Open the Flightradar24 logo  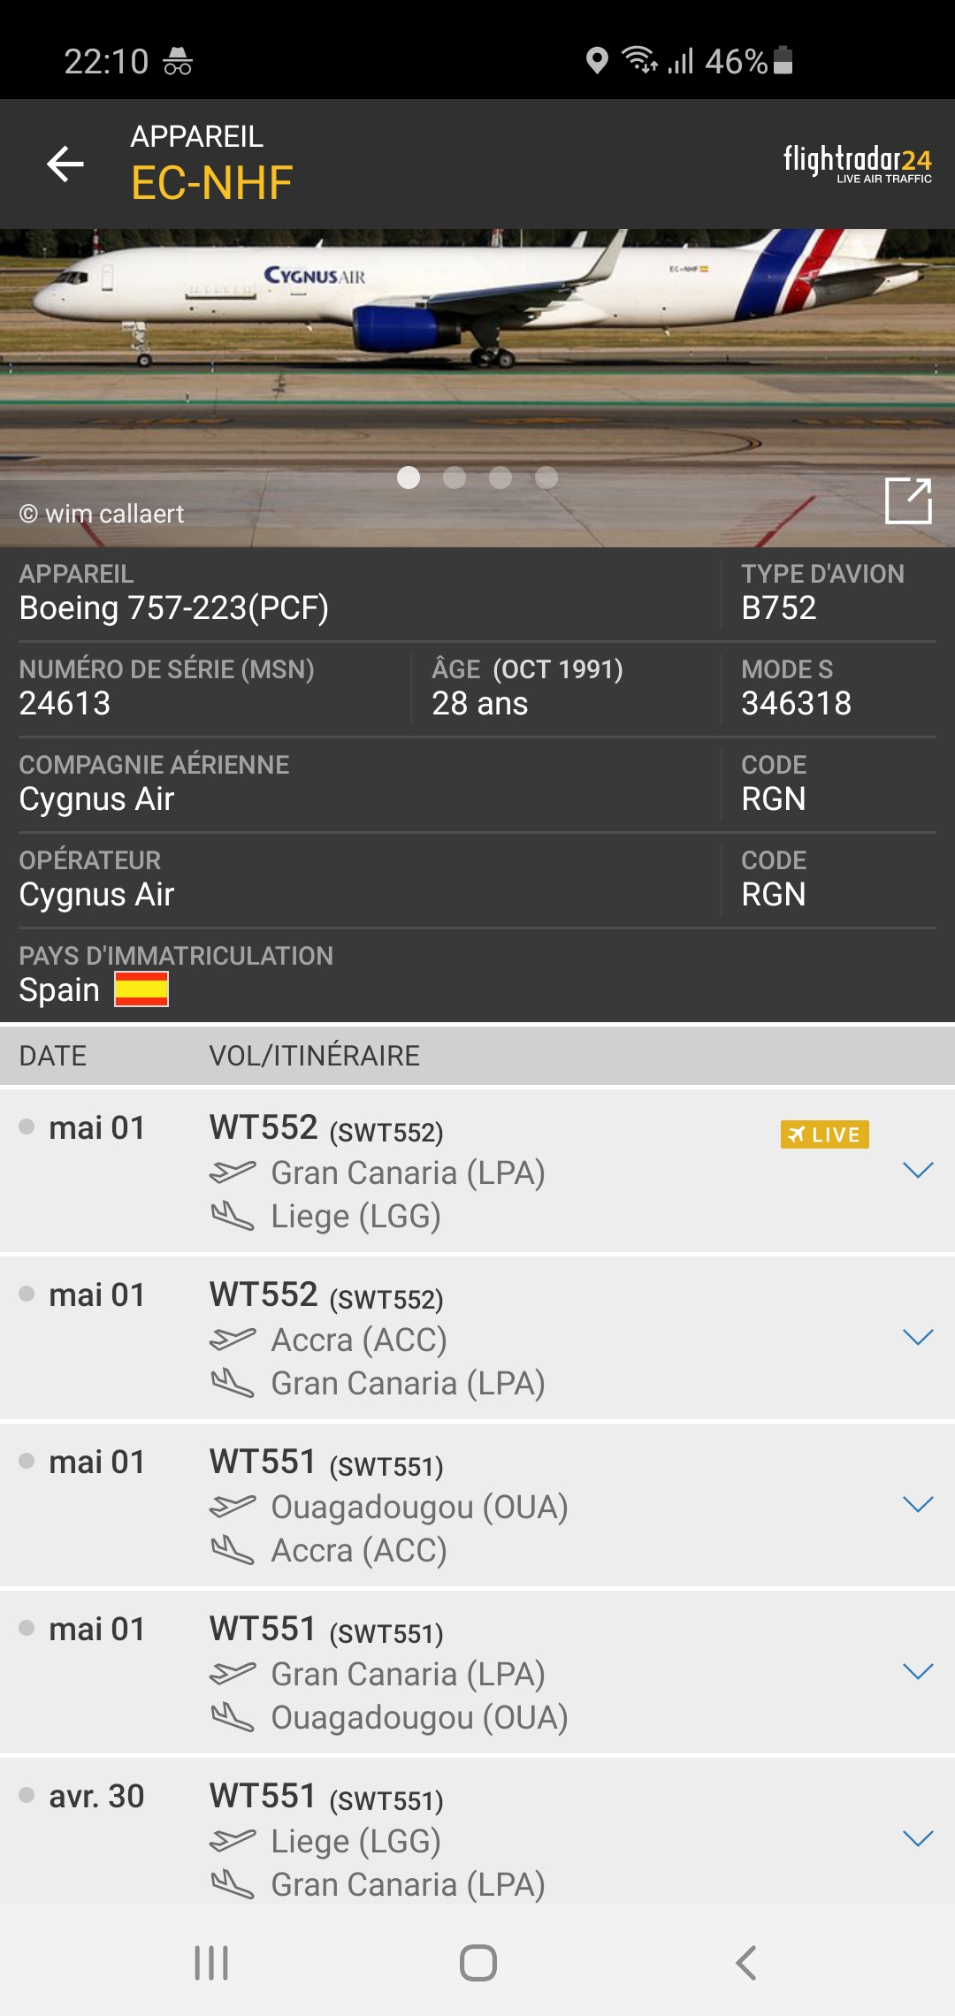coord(857,163)
